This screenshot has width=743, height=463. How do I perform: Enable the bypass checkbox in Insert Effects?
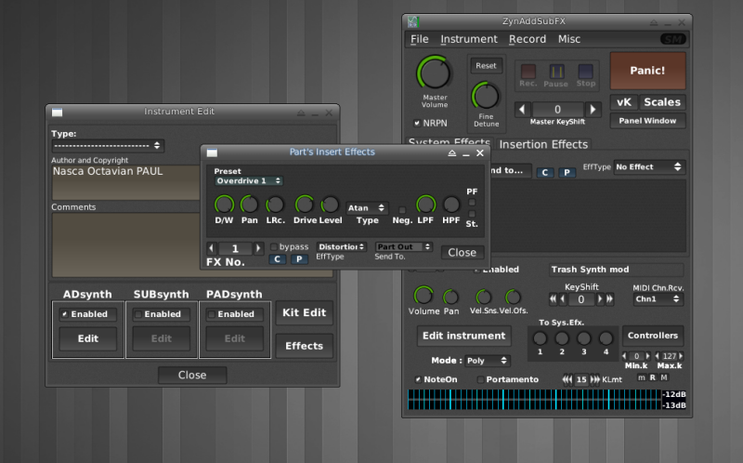274,247
